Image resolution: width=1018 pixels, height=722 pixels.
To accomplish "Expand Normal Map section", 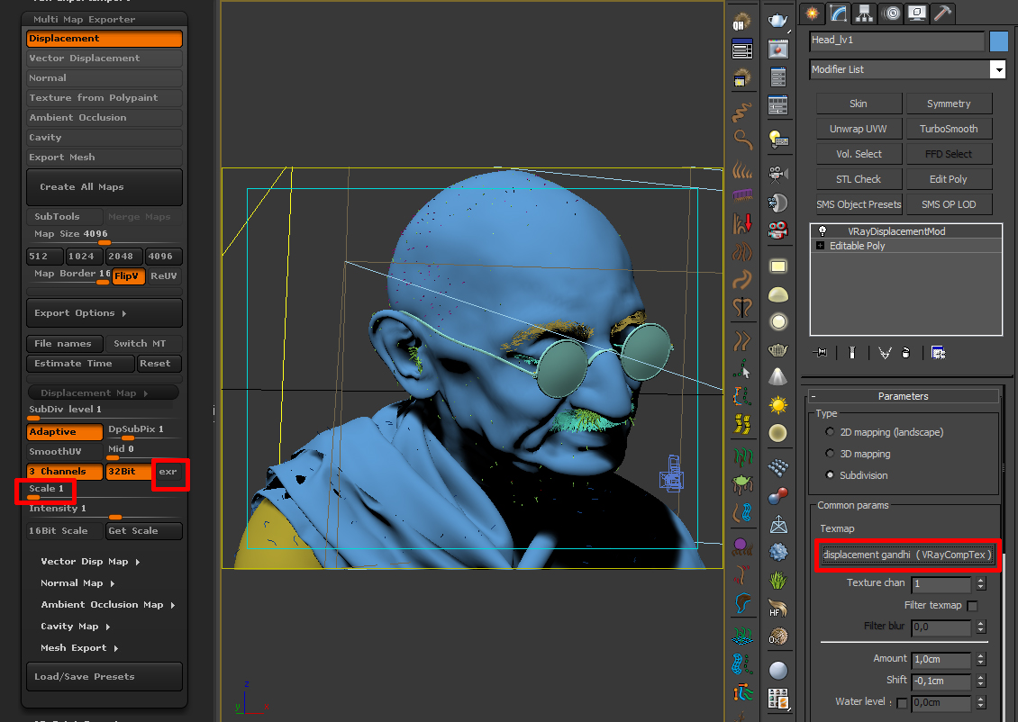I will 77,583.
